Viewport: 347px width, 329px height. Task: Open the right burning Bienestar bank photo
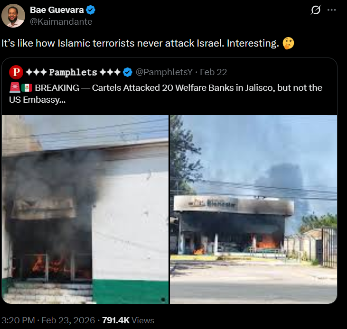pos(253,209)
